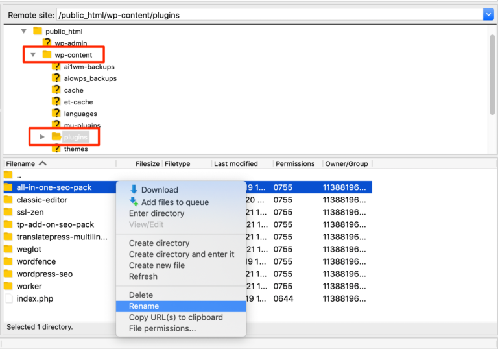
Task: Click the ai1wm-backups question-mark folder icon
Action: pos(56,66)
